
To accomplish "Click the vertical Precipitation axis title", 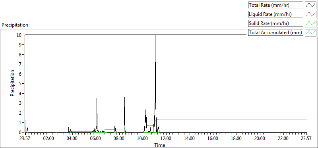I will 12,83.
